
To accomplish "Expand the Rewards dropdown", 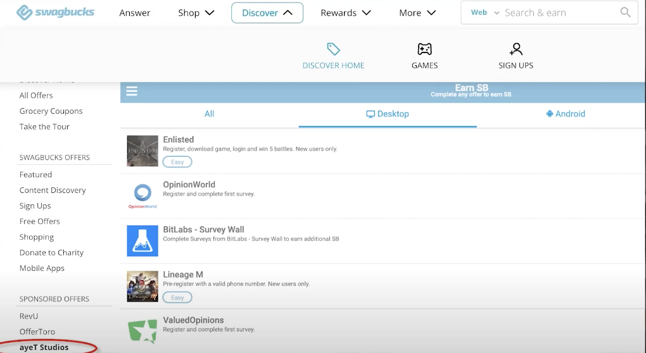I will [x=346, y=13].
